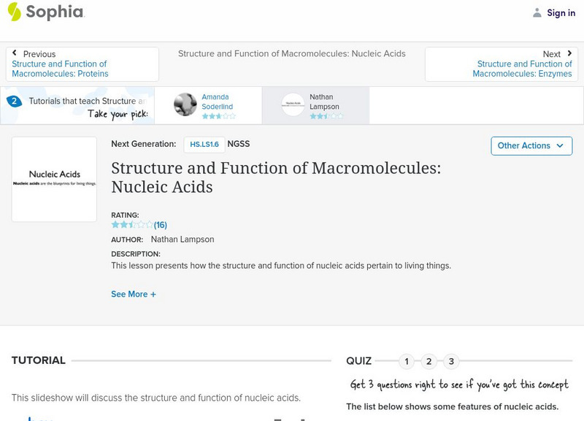Screen dimensions: 584x421
Task: Click the HS.LS1.6 standard tag
Action: [204, 145]
